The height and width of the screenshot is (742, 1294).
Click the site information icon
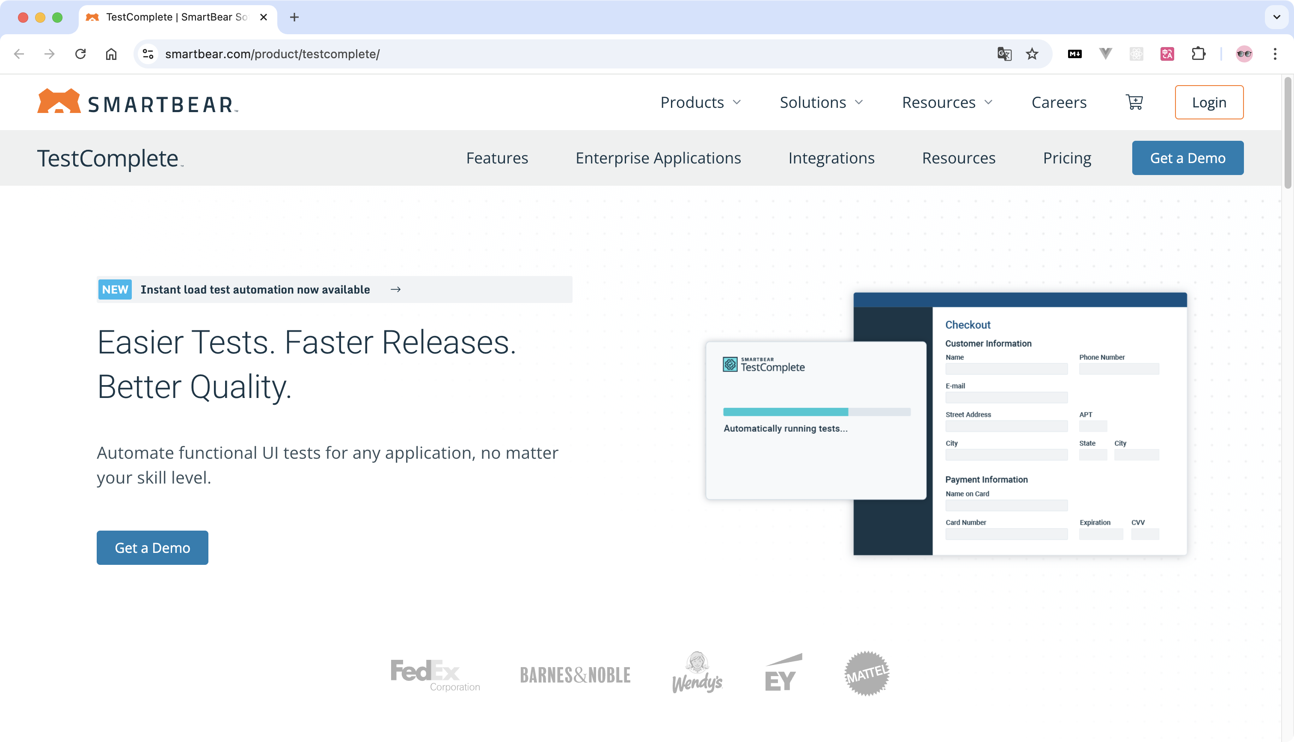pos(148,54)
